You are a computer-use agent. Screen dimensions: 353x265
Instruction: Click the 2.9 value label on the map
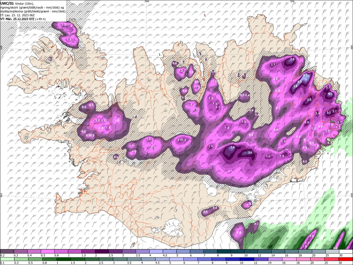point(307,122)
